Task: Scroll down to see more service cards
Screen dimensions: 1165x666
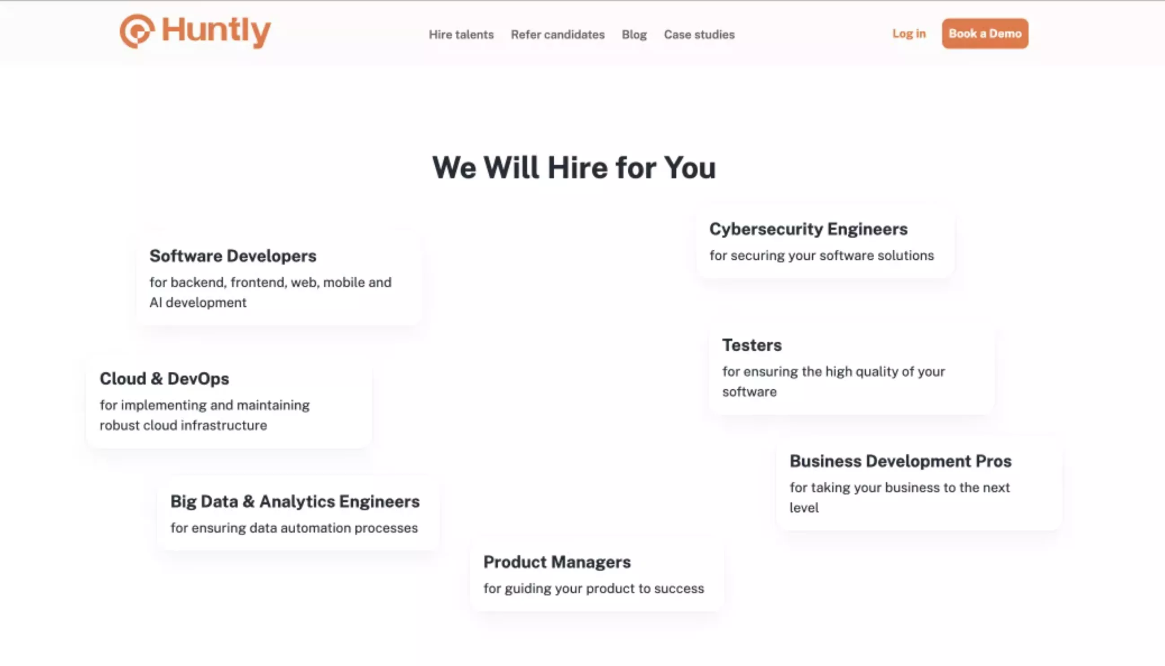Action: click(x=582, y=640)
